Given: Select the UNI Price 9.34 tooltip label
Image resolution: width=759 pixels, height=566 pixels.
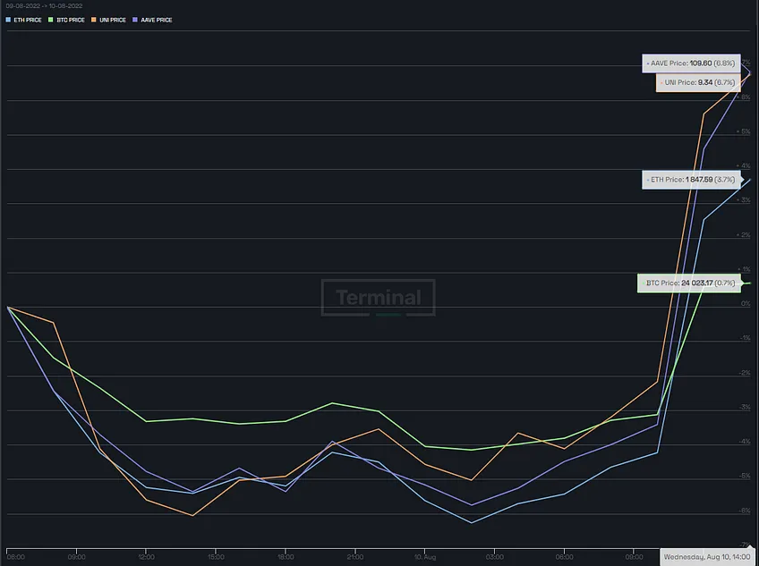Looking at the screenshot, I should (x=698, y=82).
